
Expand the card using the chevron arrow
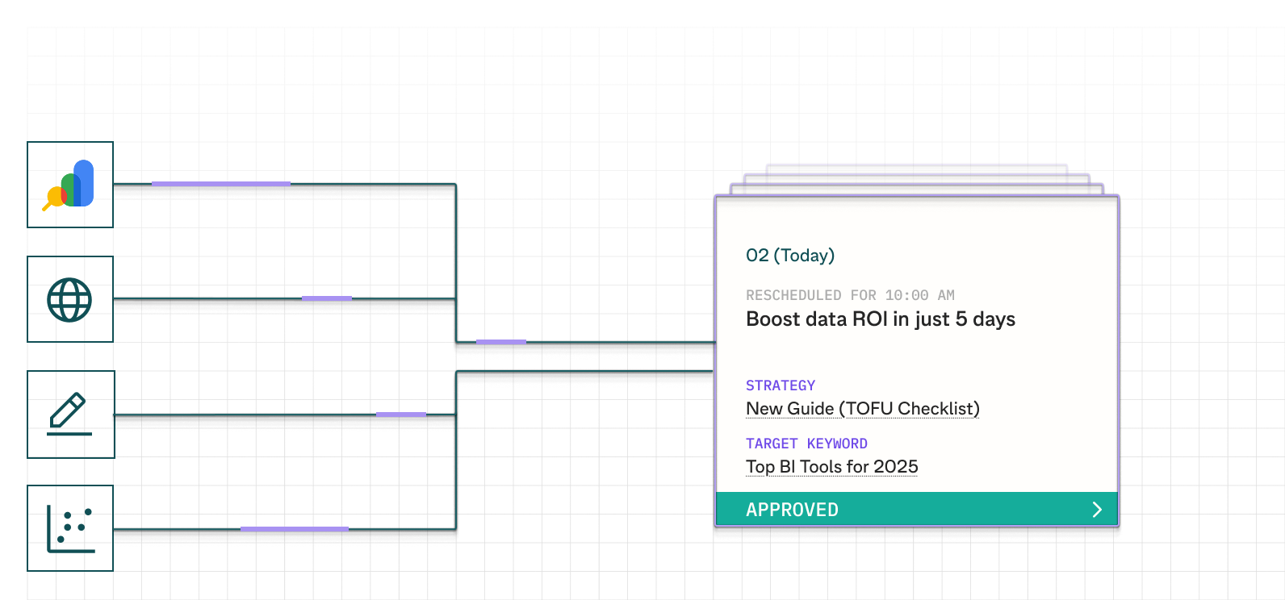[x=1097, y=510]
